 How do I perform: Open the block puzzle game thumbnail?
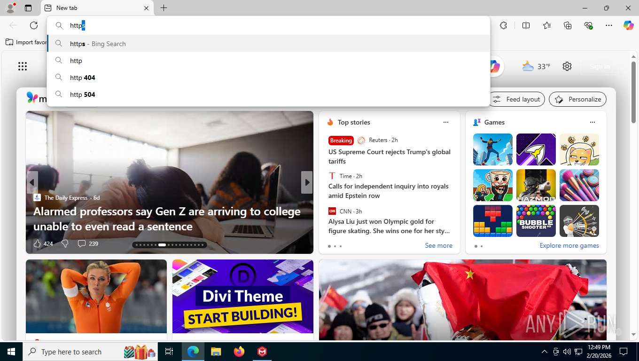coord(493,221)
